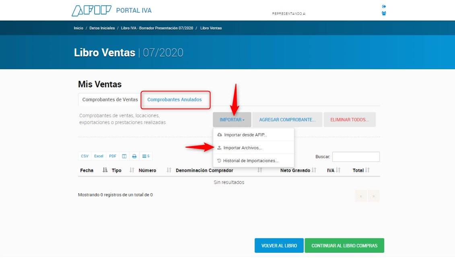Follow the Datos Iniciales breadcrumb link
Viewport: 455px width, 260px height.
pyautogui.click(x=102, y=28)
